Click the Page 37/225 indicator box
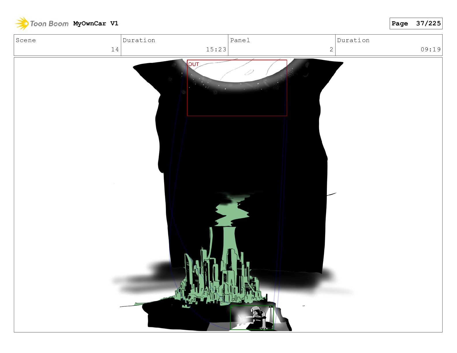The image size is (457, 353). tap(416, 23)
